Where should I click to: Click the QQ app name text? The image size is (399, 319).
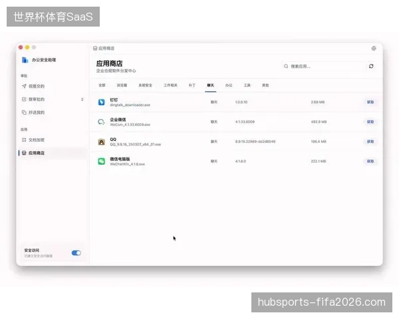[113, 140]
